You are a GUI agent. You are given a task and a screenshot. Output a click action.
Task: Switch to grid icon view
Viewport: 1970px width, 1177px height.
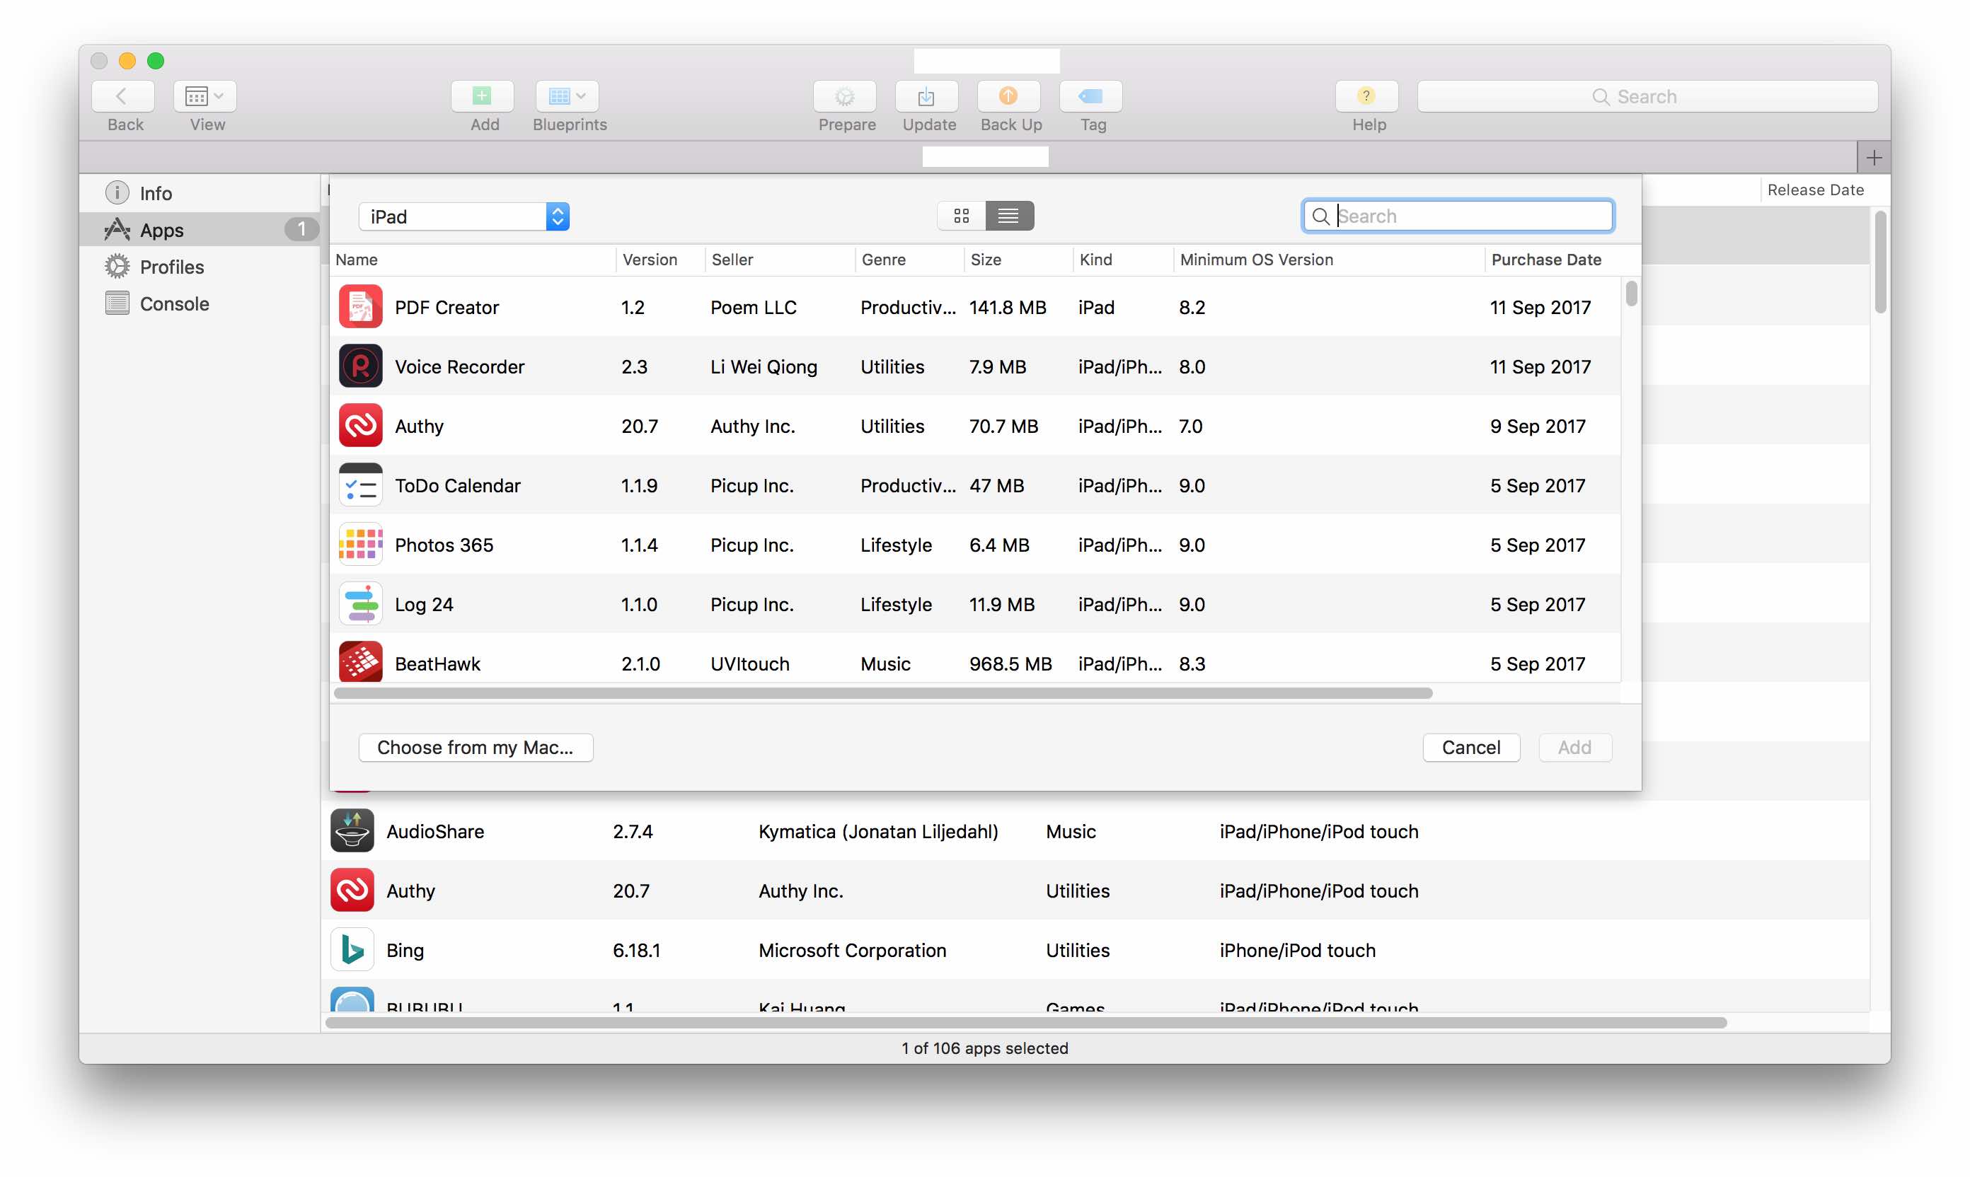(962, 216)
